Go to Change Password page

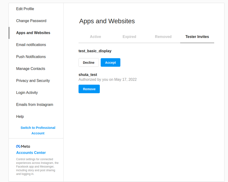click(31, 21)
